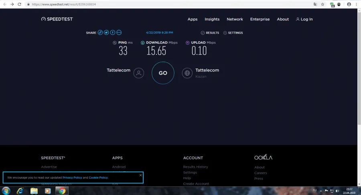The height and width of the screenshot is (195, 361).
Task: Click the green extension icon
Action: (x=332, y=4)
